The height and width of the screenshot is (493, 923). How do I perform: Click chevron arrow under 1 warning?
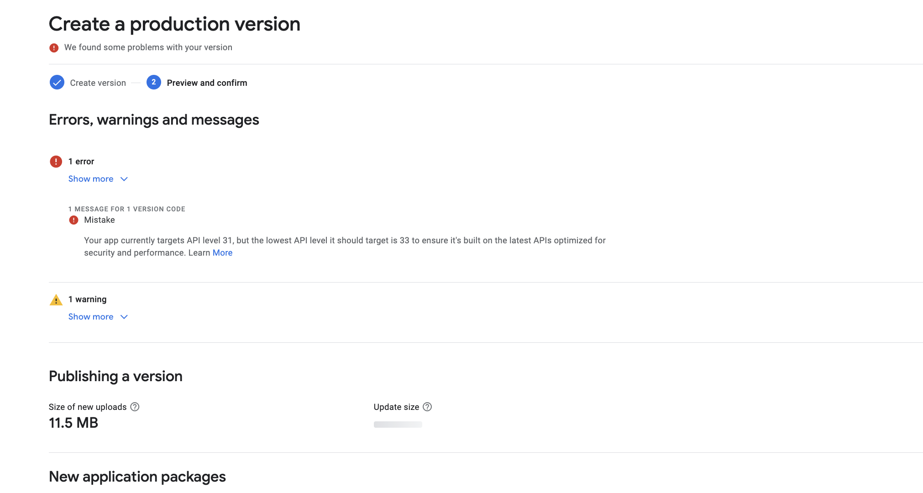click(x=124, y=317)
